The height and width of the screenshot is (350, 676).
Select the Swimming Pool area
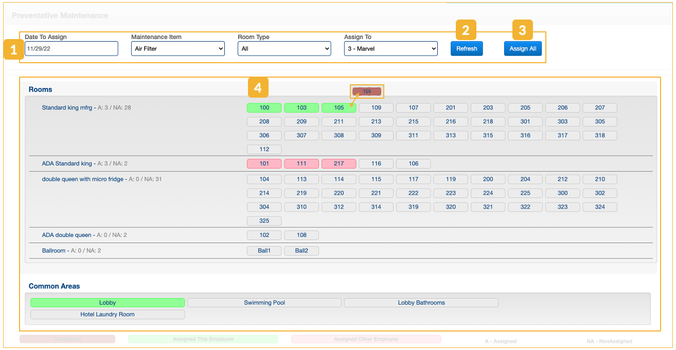tap(264, 303)
